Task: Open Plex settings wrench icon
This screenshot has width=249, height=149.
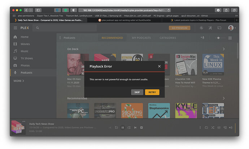Action: (x=210, y=28)
